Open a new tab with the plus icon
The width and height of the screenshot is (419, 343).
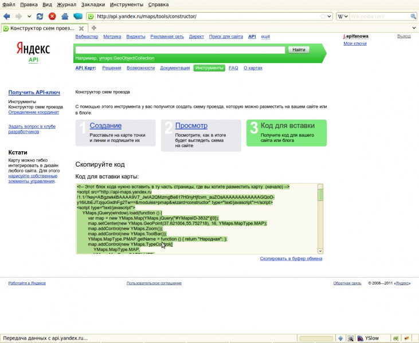click(x=94, y=27)
